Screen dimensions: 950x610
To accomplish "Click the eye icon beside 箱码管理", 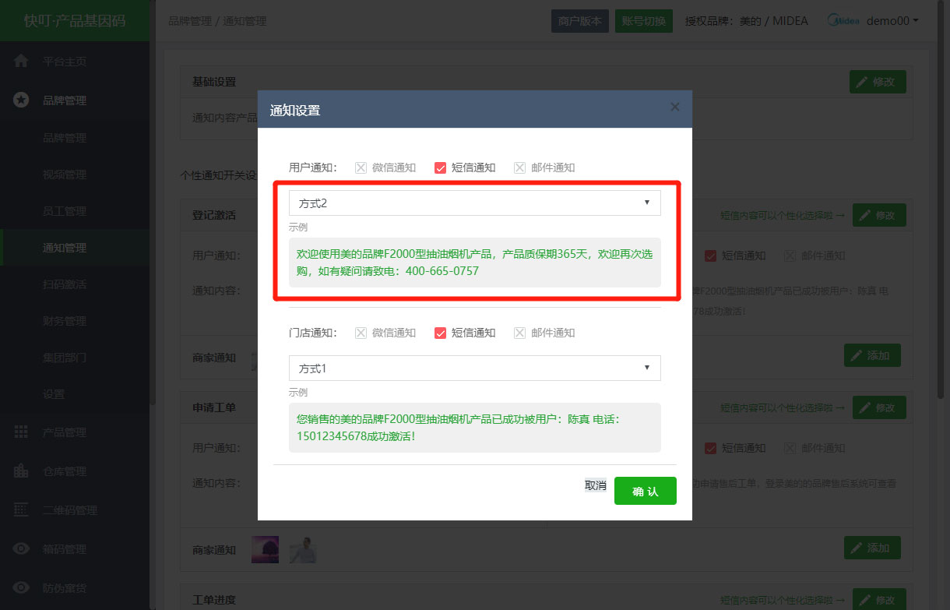I will click(x=21, y=549).
